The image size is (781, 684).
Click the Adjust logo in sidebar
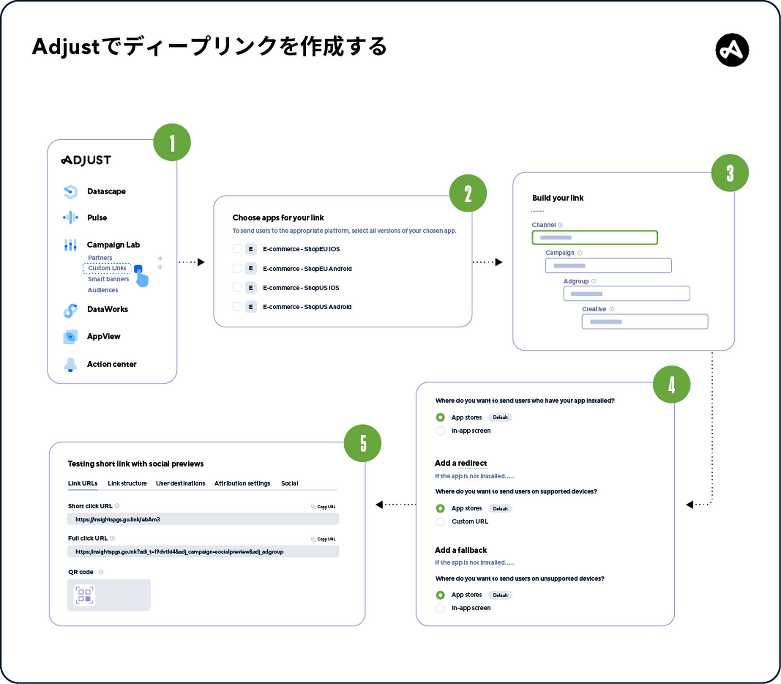coord(86,160)
